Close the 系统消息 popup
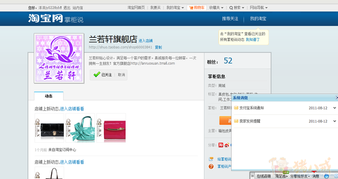Image resolution: width=338 pixels, height=179 pixels. 337,98
